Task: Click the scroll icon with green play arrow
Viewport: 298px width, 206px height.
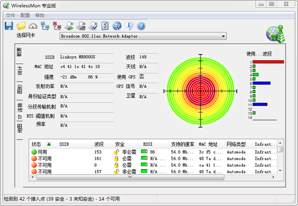Action: 69,26
